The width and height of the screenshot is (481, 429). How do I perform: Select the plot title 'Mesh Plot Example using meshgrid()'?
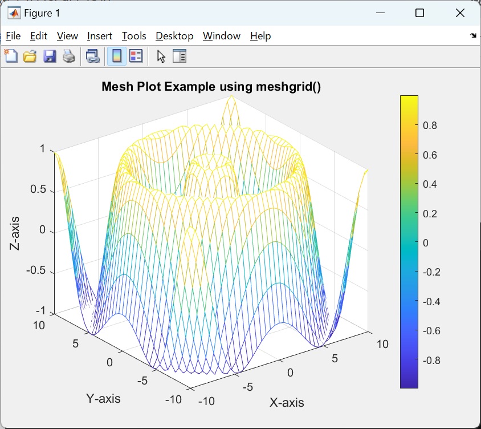coord(211,86)
